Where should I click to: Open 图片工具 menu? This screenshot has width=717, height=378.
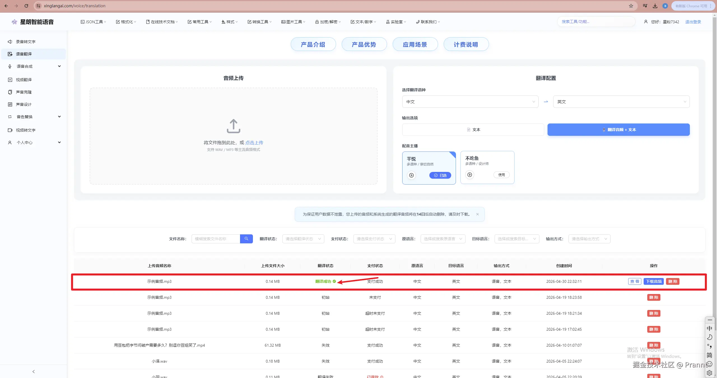(x=293, y=22)
